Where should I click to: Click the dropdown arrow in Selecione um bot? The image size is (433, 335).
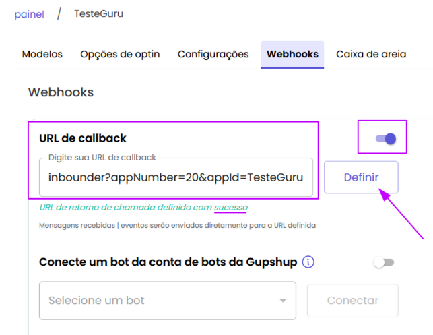283,301
